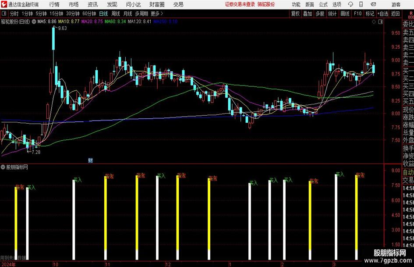Image resolution: width=414 pixels, height=267 pixels.
Task: Switch to the 月线 monthly tab
Action: 127,14
